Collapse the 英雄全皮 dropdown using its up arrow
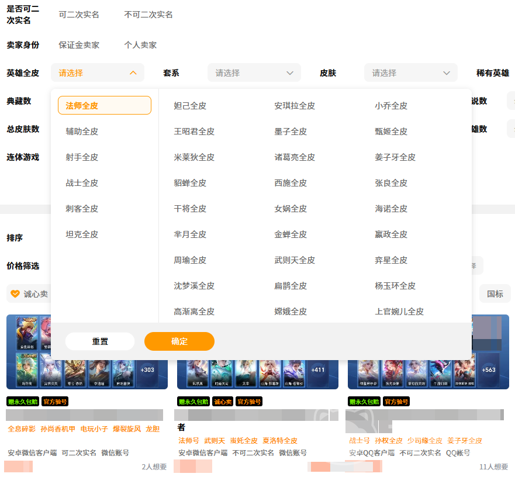The height and width of the screenshot is (477, 515). (133, 73)
